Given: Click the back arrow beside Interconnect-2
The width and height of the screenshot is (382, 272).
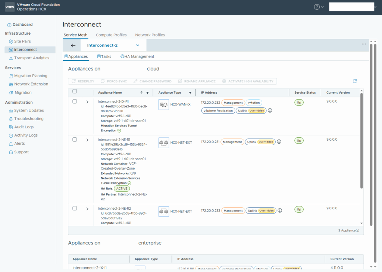Looking at the screenshot, I should coord(73,46).
